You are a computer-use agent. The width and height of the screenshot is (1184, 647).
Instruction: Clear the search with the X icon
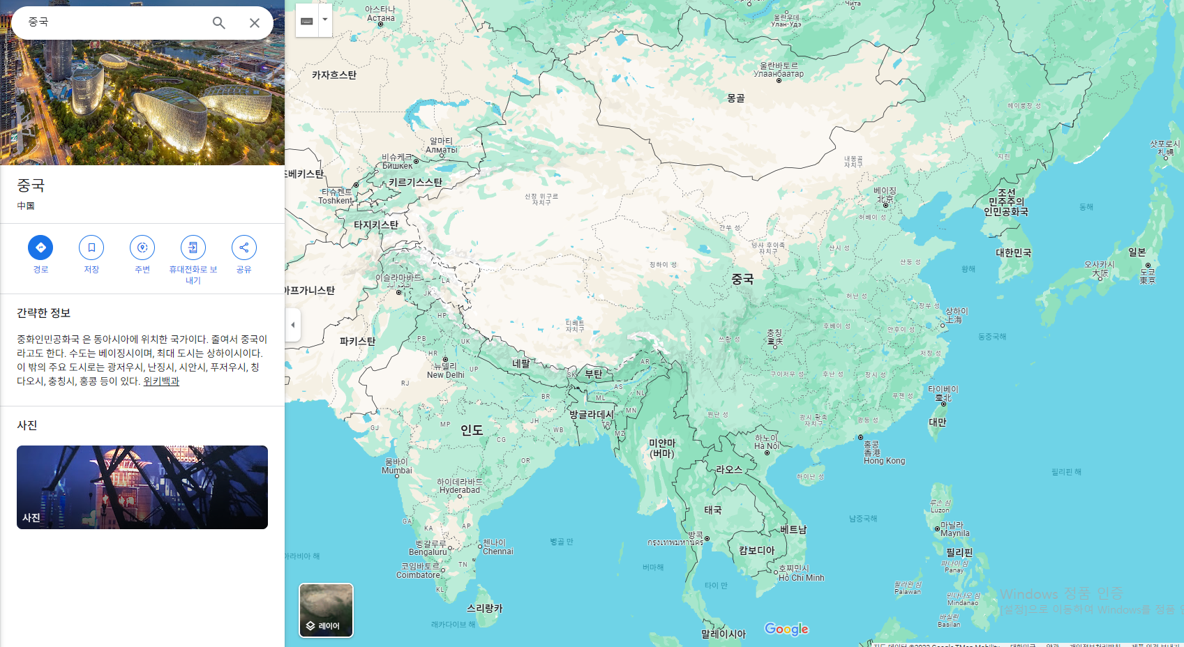click(255, 23)
